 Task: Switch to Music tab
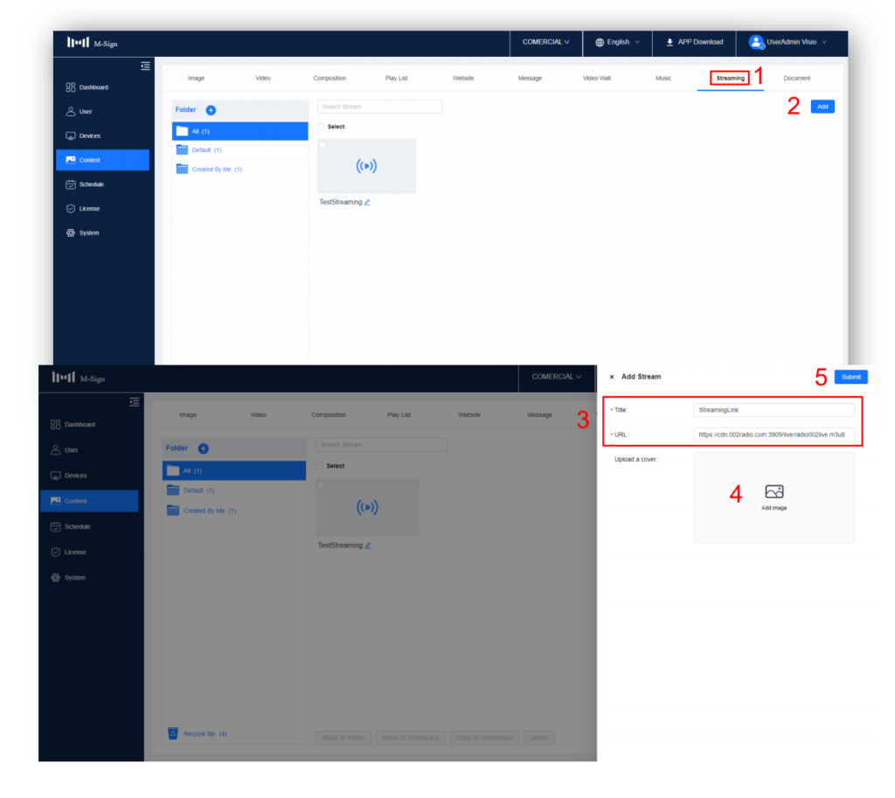[x=663, y=78]
